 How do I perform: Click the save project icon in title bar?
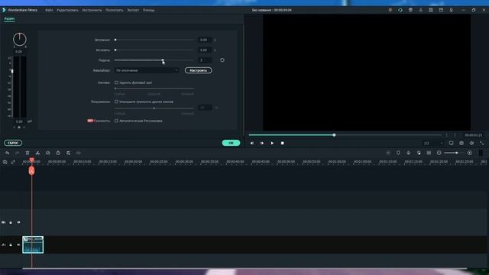[x=431, y=10]
